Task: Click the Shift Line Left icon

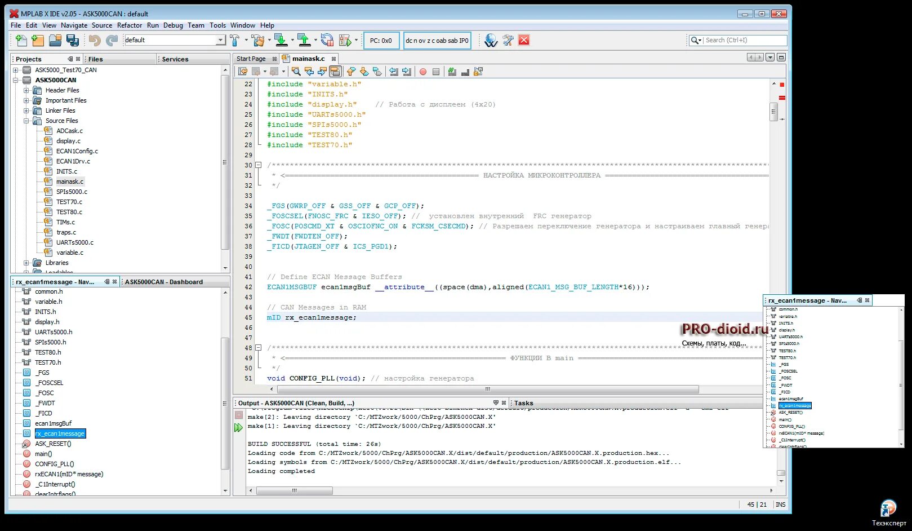Action: [x=394, y=72]
